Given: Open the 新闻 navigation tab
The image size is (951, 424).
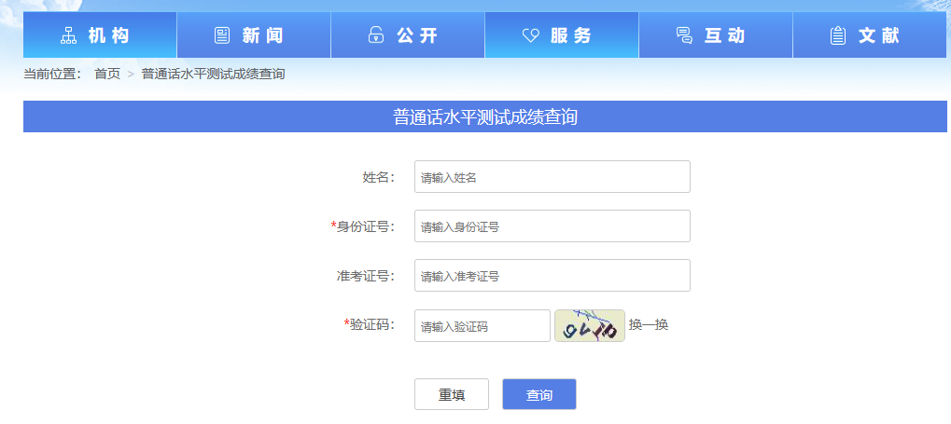Looking at the screenshot, I should click(254, 35).
